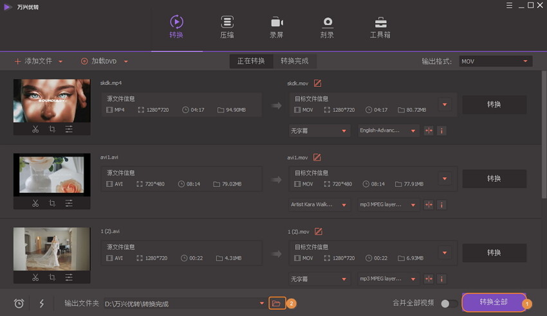Show media info for skdk.mov

441,130
